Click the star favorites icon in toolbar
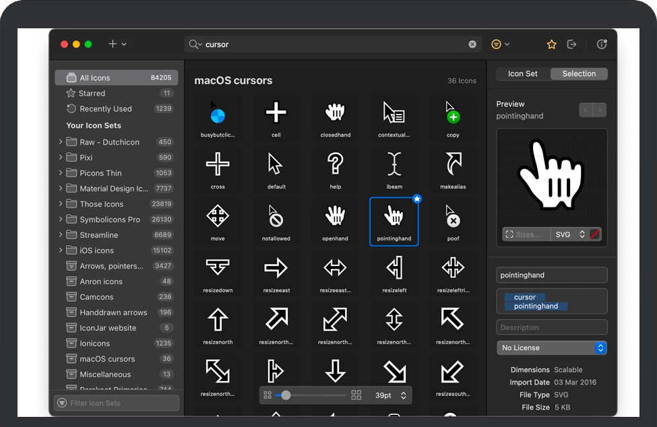657x427 pixels. pos(551,44)
